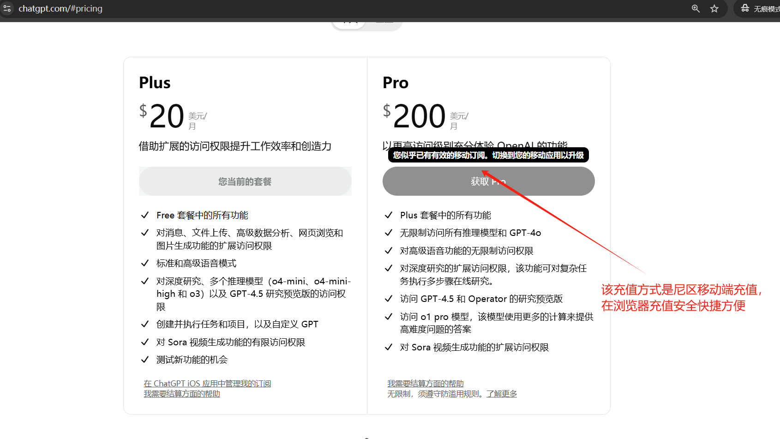Open 我需要结算方面的帮助 link under Pro plan

(x=426, y=384)
